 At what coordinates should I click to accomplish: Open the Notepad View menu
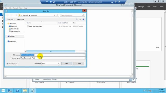click(21, 8)
